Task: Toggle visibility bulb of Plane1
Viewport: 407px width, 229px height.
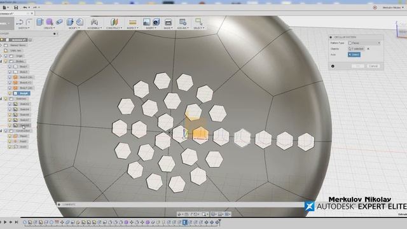Action: 10,136
